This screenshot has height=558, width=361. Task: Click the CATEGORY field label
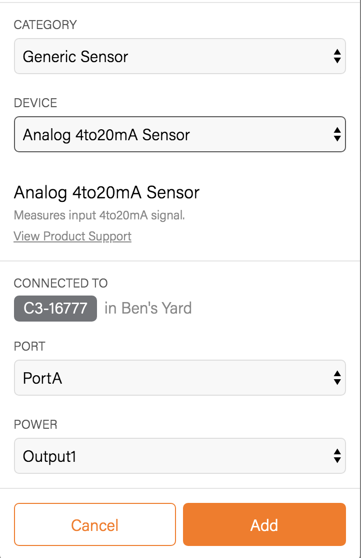pos(45,25)
